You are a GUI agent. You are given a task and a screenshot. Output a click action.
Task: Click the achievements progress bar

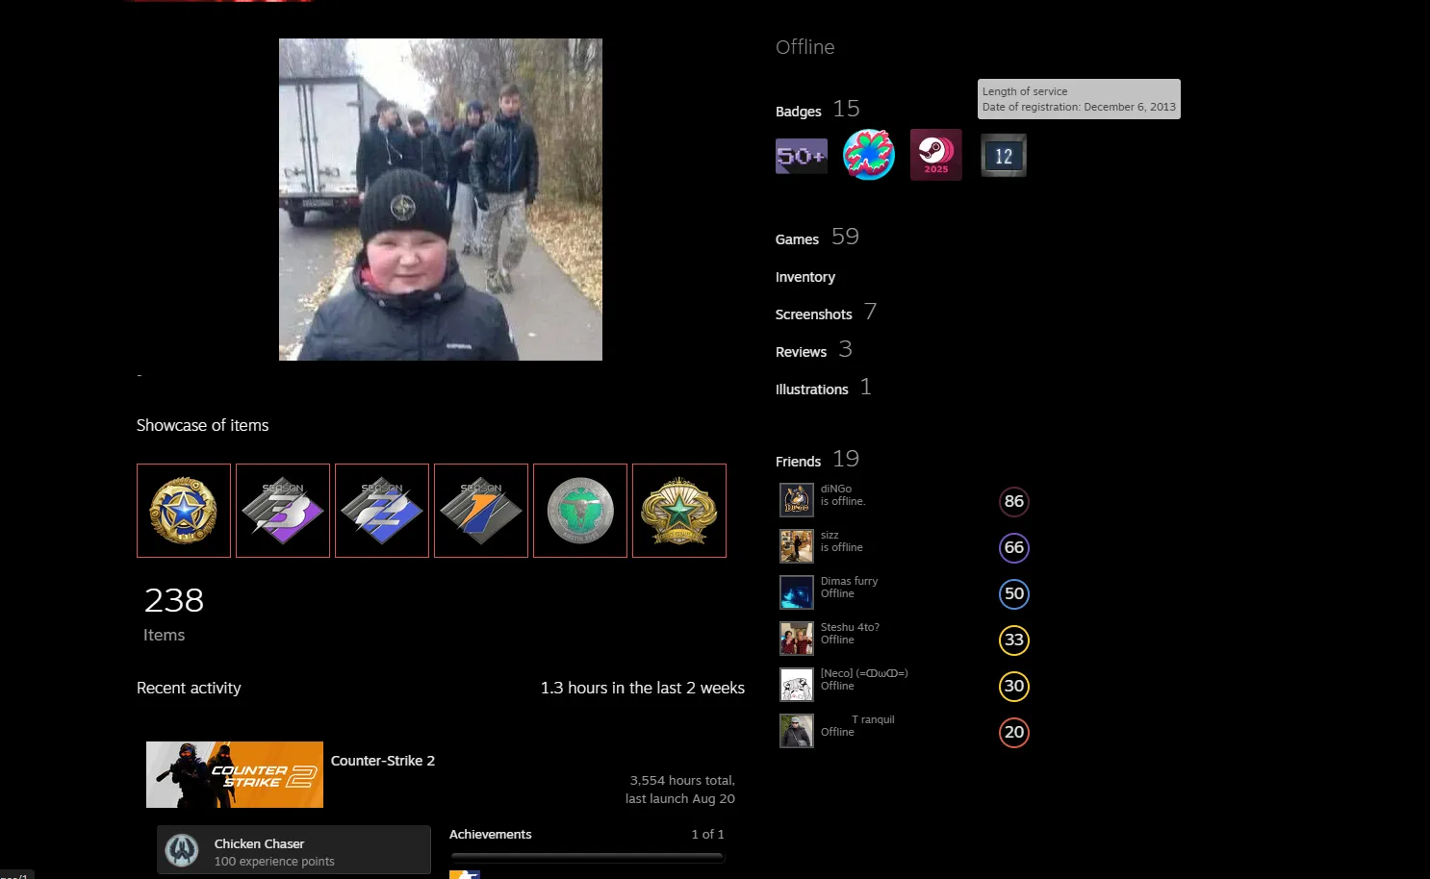pyautogui.click(x=587, y=856)
